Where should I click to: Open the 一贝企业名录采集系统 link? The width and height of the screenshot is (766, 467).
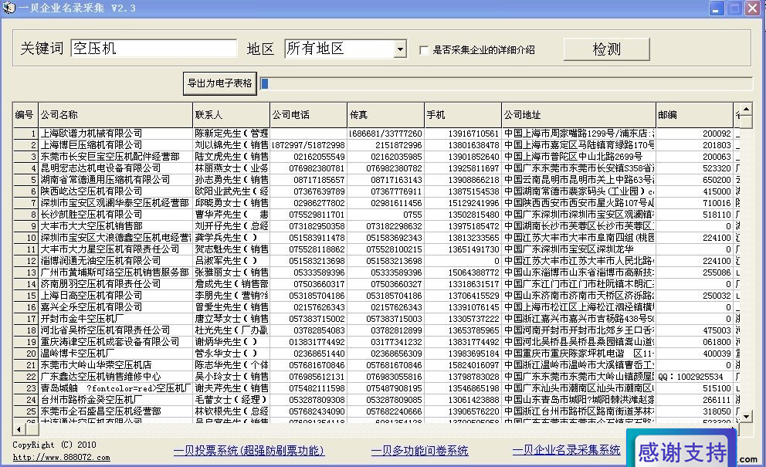coord(566,449)
